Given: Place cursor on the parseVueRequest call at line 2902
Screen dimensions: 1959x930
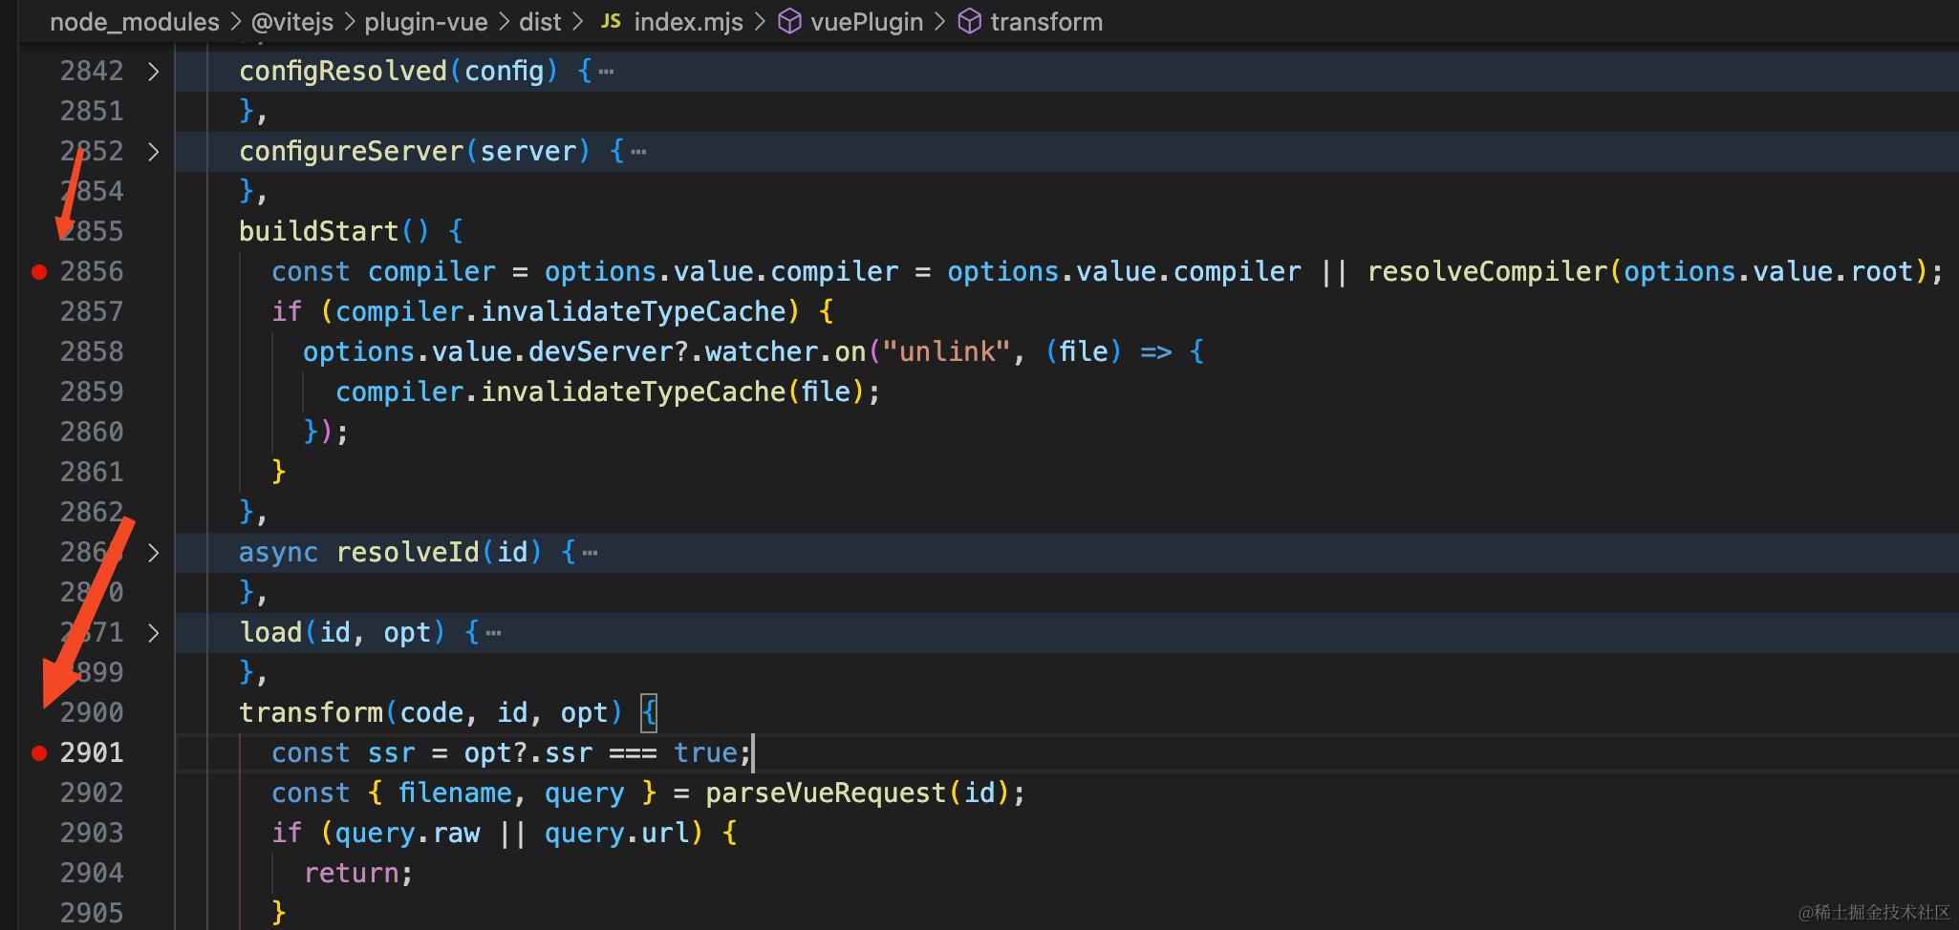Looking at the screenshot, I should (823, 792).
